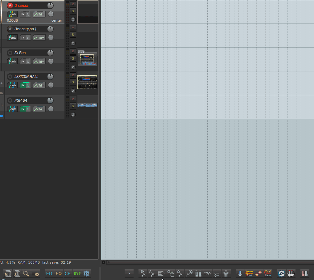The image size is (314, 280).
Task: Arm the Fx Bus track for recording
Action: 10,53
